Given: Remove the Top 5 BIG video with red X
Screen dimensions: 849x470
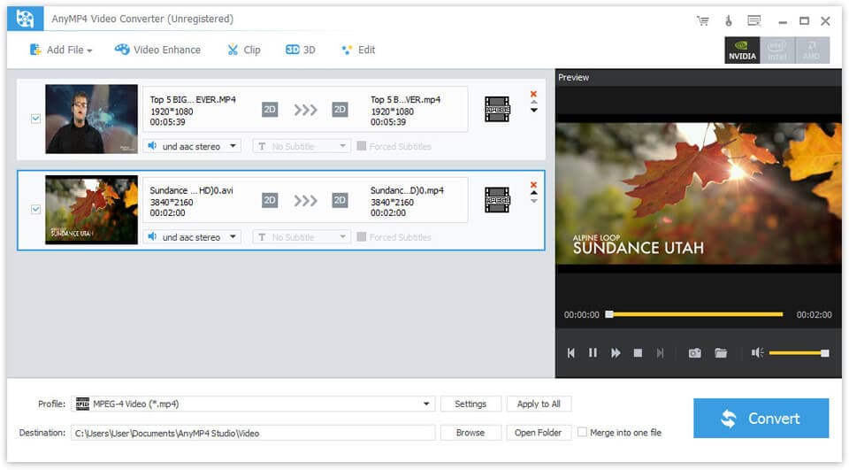Looking at the screenshot, I should [533, 94].
